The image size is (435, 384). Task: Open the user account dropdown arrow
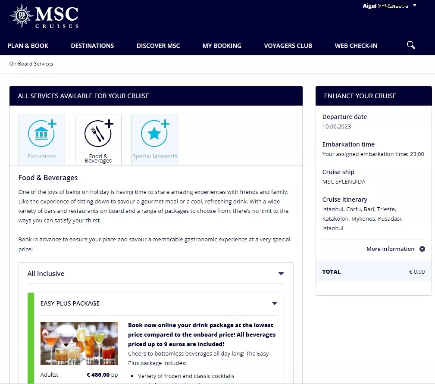click(414, 5)
